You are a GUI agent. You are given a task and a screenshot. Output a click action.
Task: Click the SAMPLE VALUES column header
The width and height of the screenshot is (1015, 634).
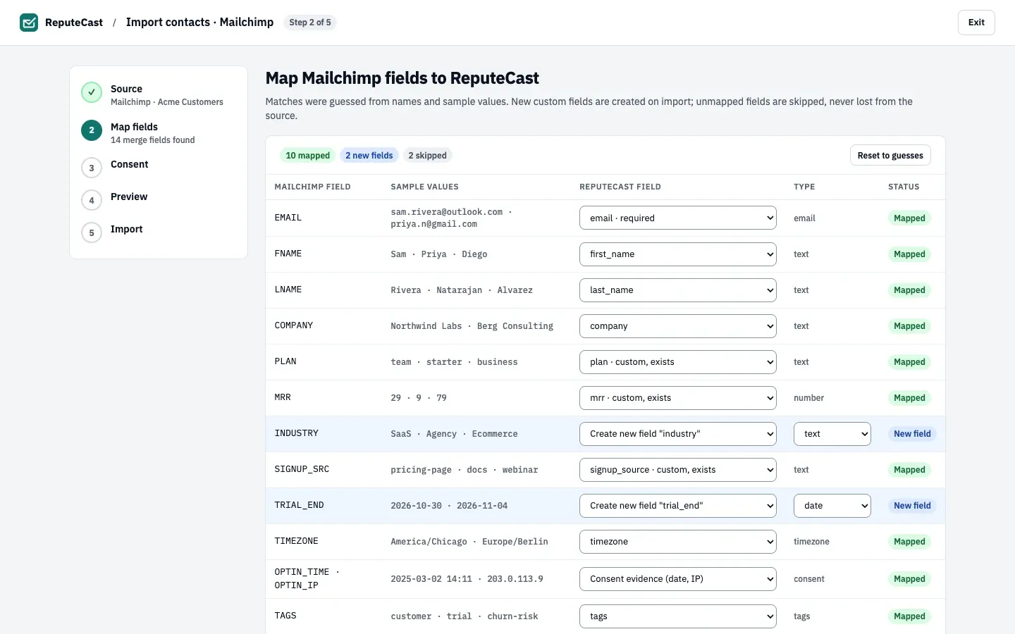425,187
